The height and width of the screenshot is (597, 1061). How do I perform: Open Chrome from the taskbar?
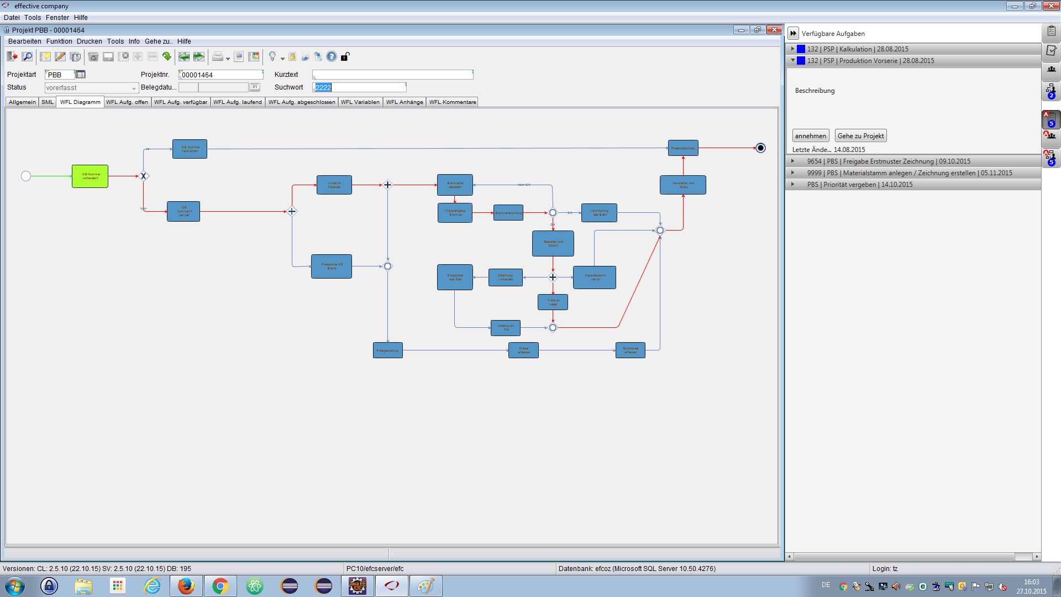220,586
